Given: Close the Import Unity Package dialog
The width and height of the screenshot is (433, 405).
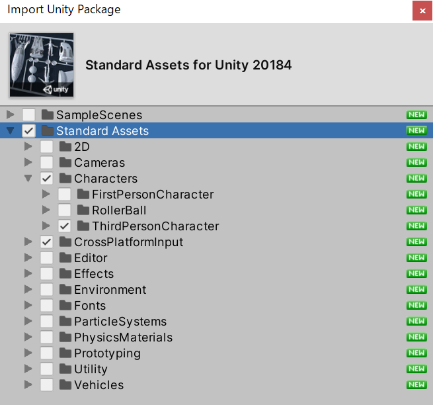Looking at the screenshot, I should (x=422, y=11).
